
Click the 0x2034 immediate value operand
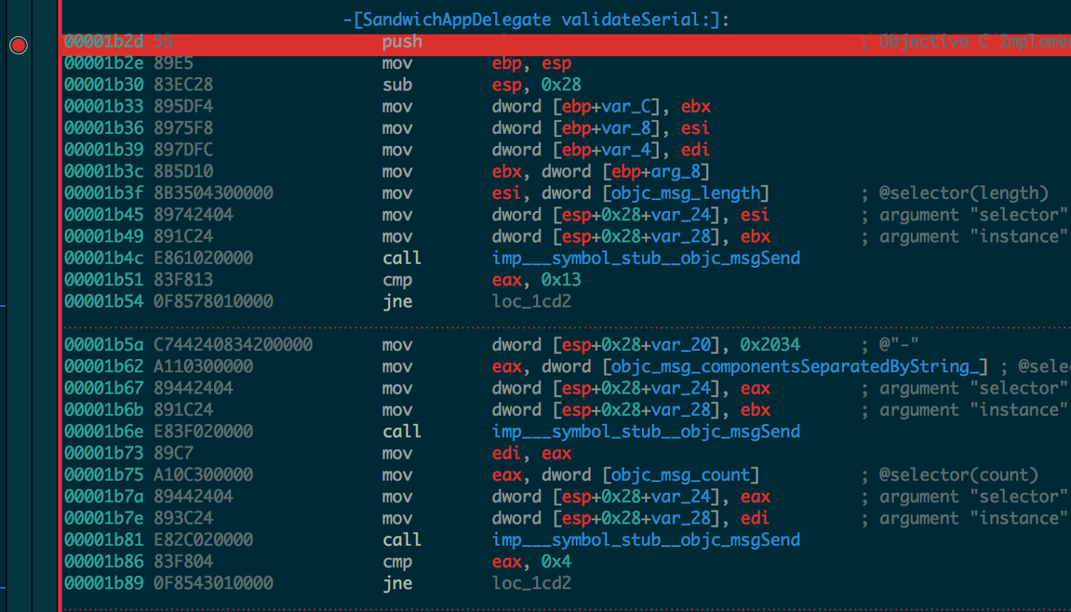(x=770, y=345)
